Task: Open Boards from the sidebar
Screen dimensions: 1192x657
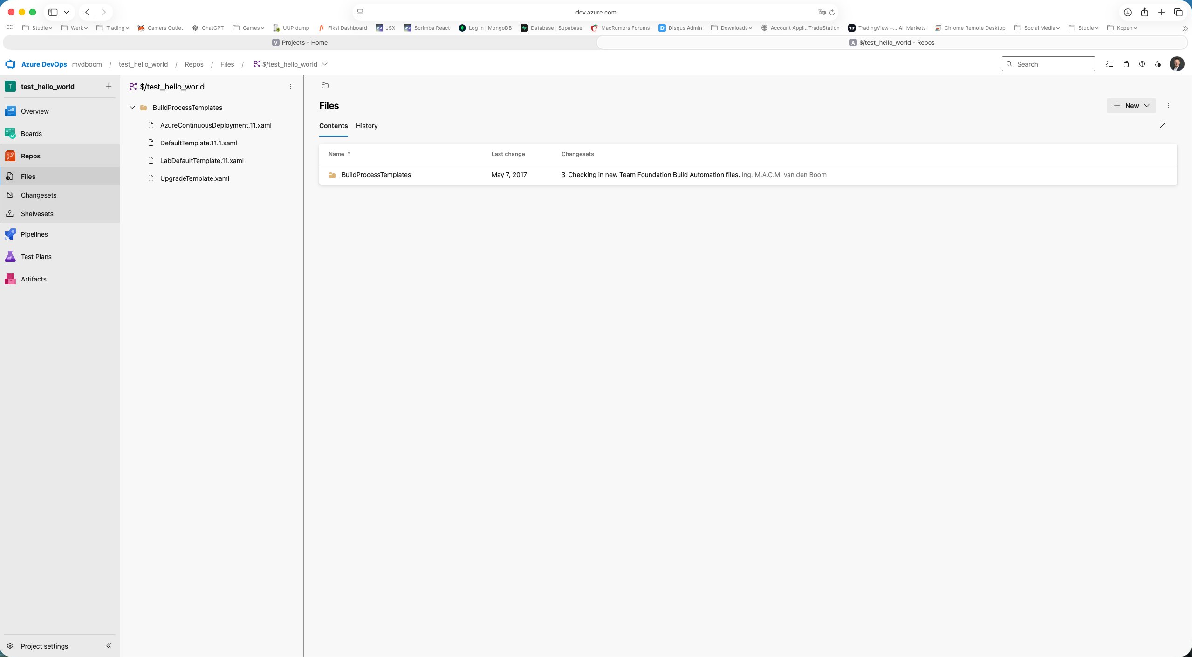Action: click(x=32, y=133)
